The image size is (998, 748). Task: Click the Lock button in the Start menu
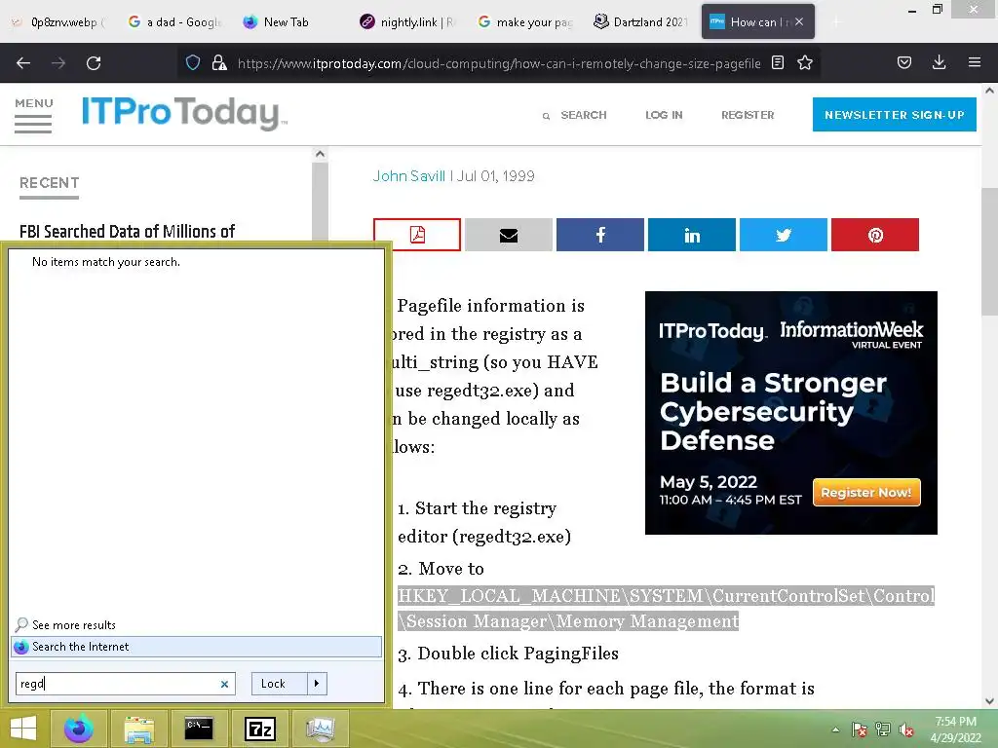(x=280, y=684)
